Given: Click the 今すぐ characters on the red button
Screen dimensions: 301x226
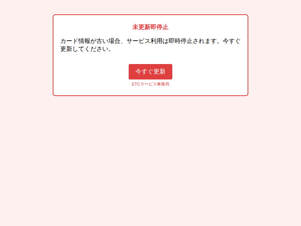Looking at the screenshot, I should [x=144, y=72].
